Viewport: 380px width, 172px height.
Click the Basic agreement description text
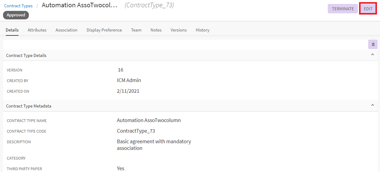click(154, 145)
